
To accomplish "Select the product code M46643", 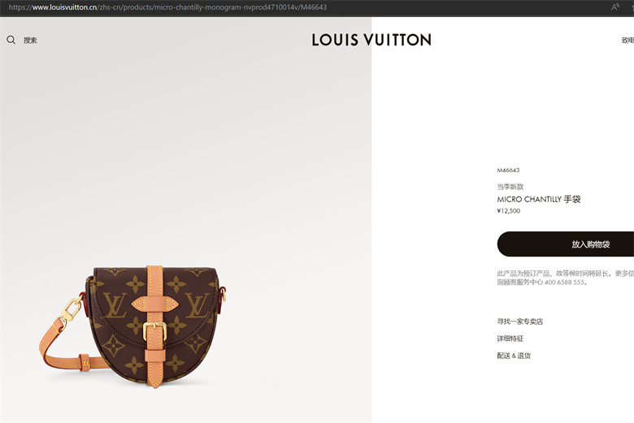I will (x=508, y=170).
